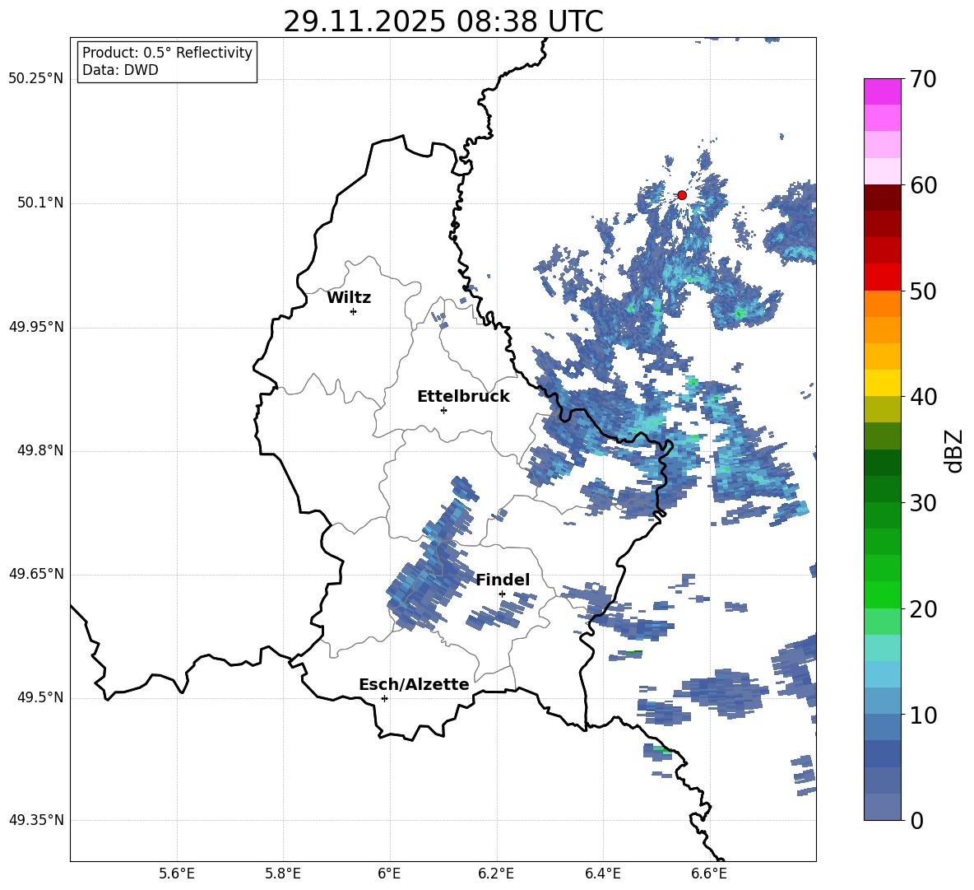Viewport: 974px width, 890px height.
Task: Click the Ettelbruck city label
Action: (463, 397)
